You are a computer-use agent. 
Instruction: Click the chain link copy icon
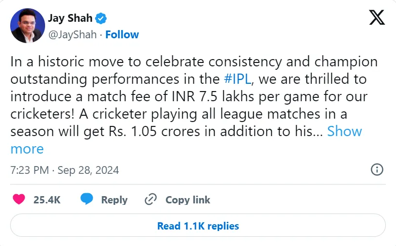tap(151, 200)
